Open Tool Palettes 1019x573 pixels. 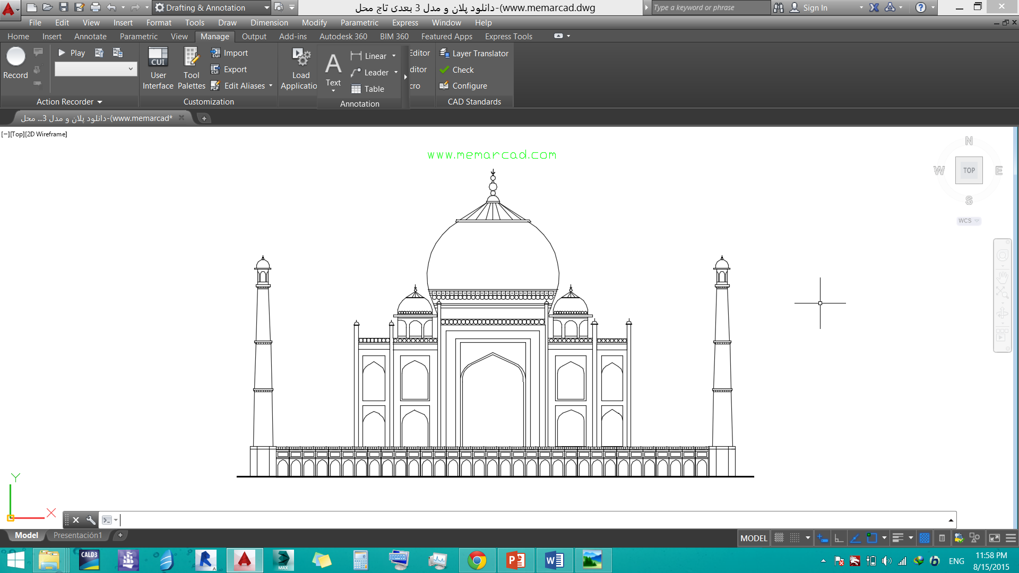coord(191,68)
